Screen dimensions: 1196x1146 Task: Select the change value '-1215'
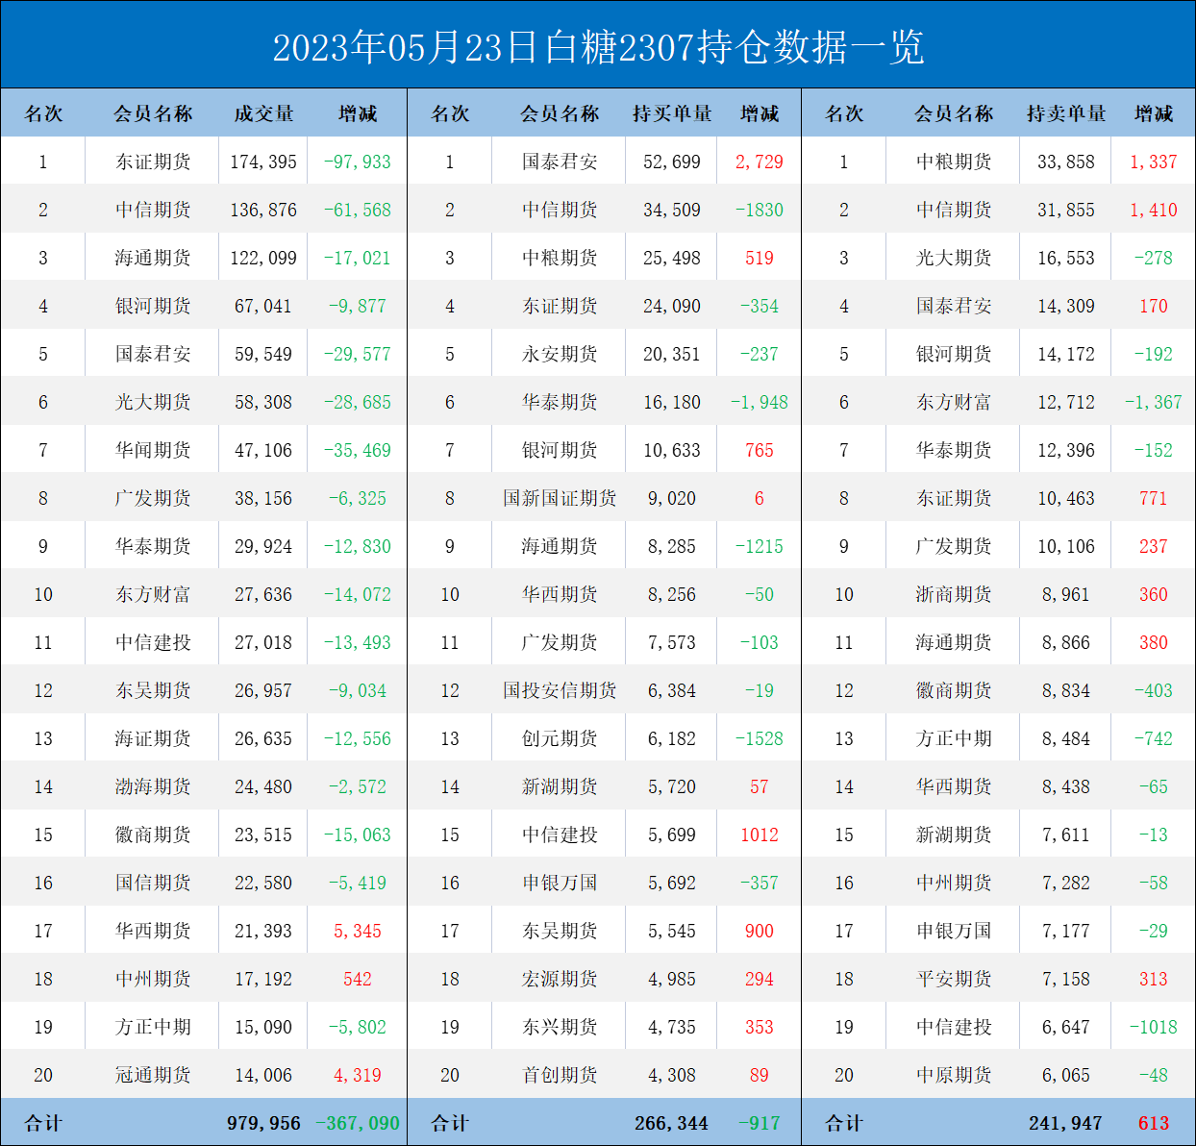[760, 546]
